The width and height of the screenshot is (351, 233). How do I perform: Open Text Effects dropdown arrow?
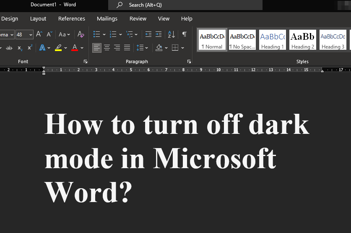pos(49,48)
